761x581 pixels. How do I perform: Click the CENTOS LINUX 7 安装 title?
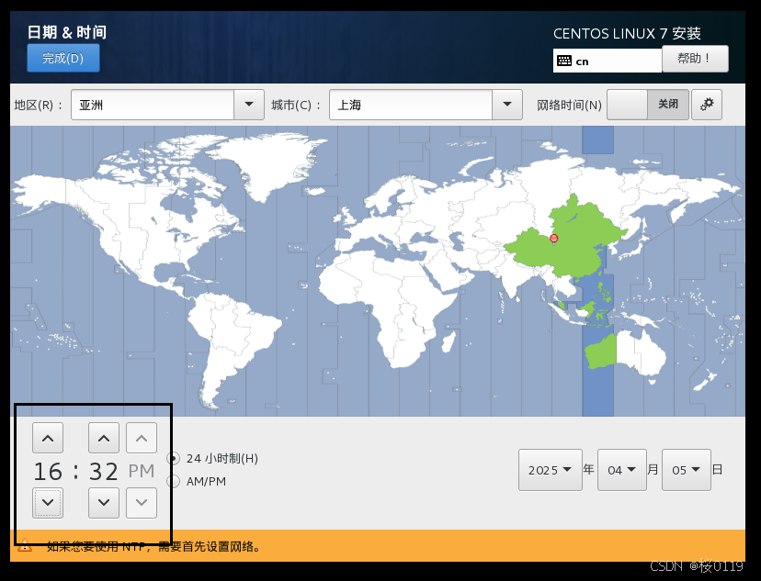(627, 33)
